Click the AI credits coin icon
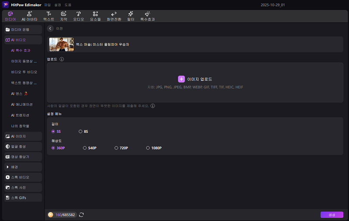The image size is (349, 221). point(51,215)
